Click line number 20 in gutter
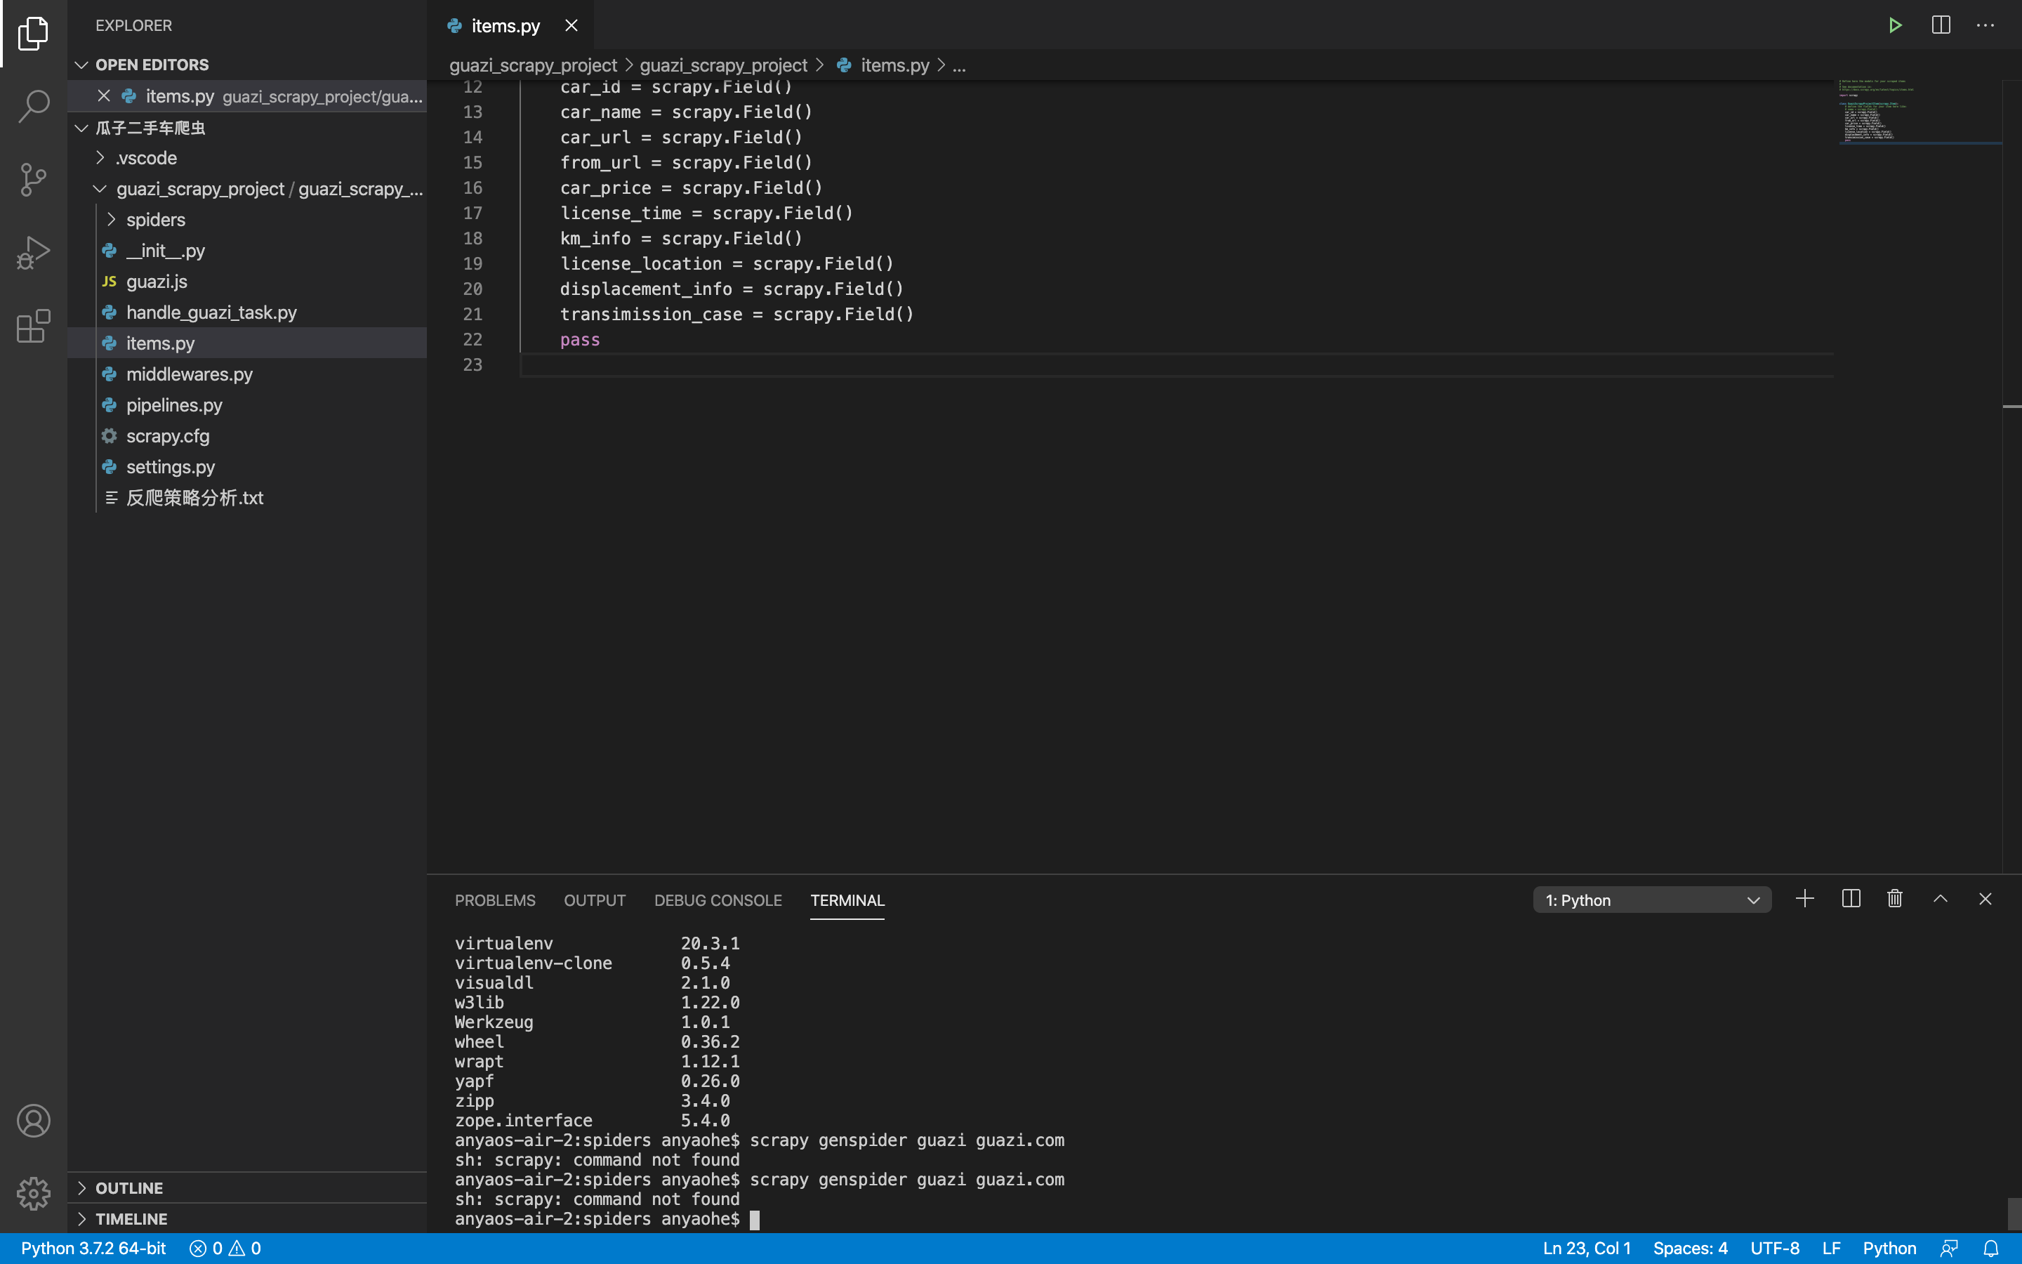Image resolution: width=2022 pixels, height=1264 pixels. point(472,289)
